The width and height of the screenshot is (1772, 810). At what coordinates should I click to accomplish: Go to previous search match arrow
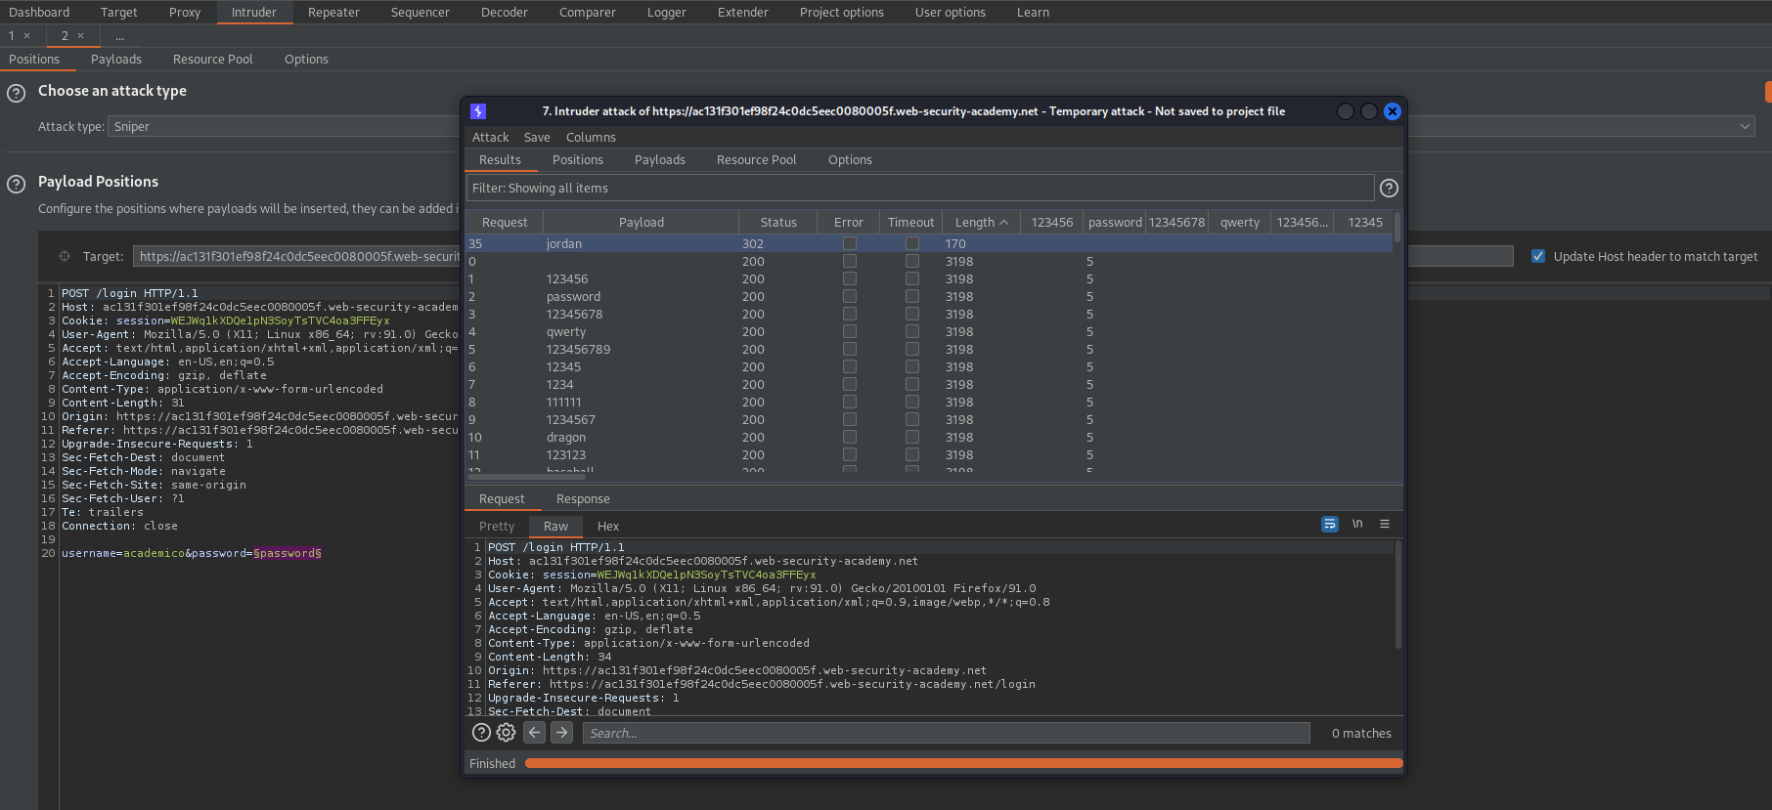coord(535,733)
